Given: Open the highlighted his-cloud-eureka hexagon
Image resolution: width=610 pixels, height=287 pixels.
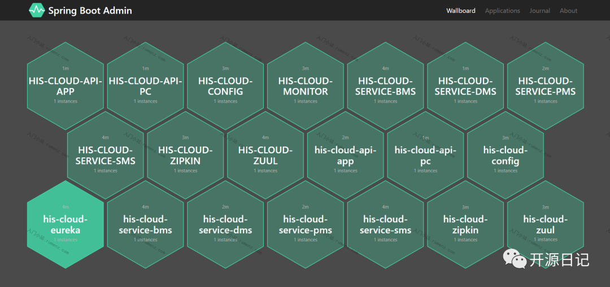Looking at the screenshot, I should 66,224.
